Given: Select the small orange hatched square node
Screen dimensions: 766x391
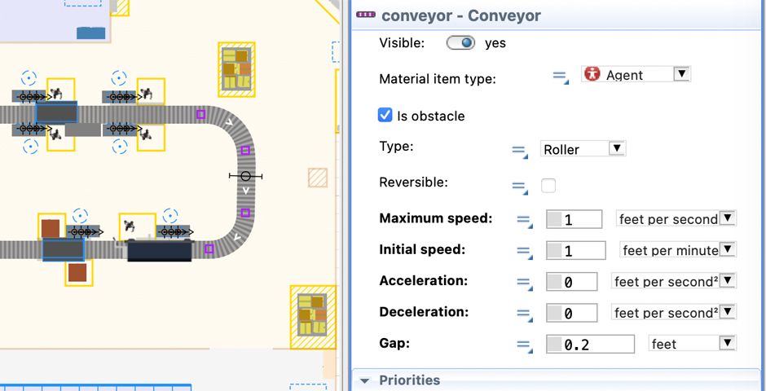Looking at the screenshot, I should pos(318,178).
